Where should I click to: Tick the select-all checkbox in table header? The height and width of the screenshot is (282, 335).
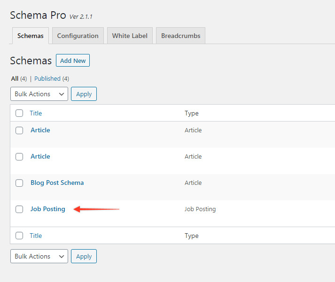19,113
